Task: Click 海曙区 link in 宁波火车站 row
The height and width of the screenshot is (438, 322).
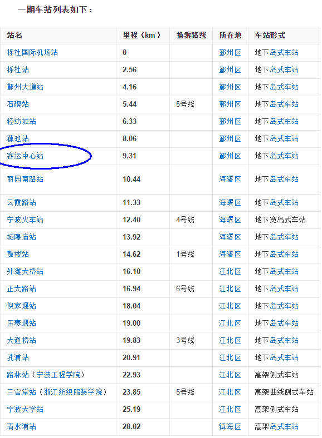Action: (230, 220)
